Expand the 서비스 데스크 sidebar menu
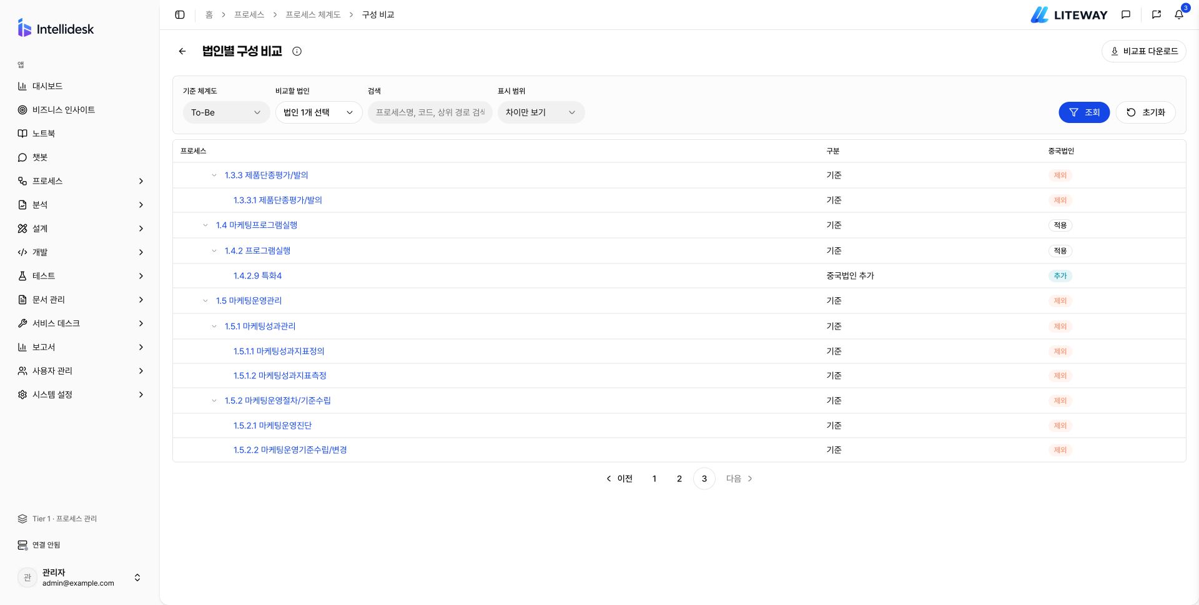 pyautogui.click(x=80, y=323)
